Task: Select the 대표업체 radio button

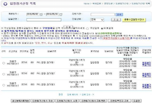Action: (x=102, y=28)
